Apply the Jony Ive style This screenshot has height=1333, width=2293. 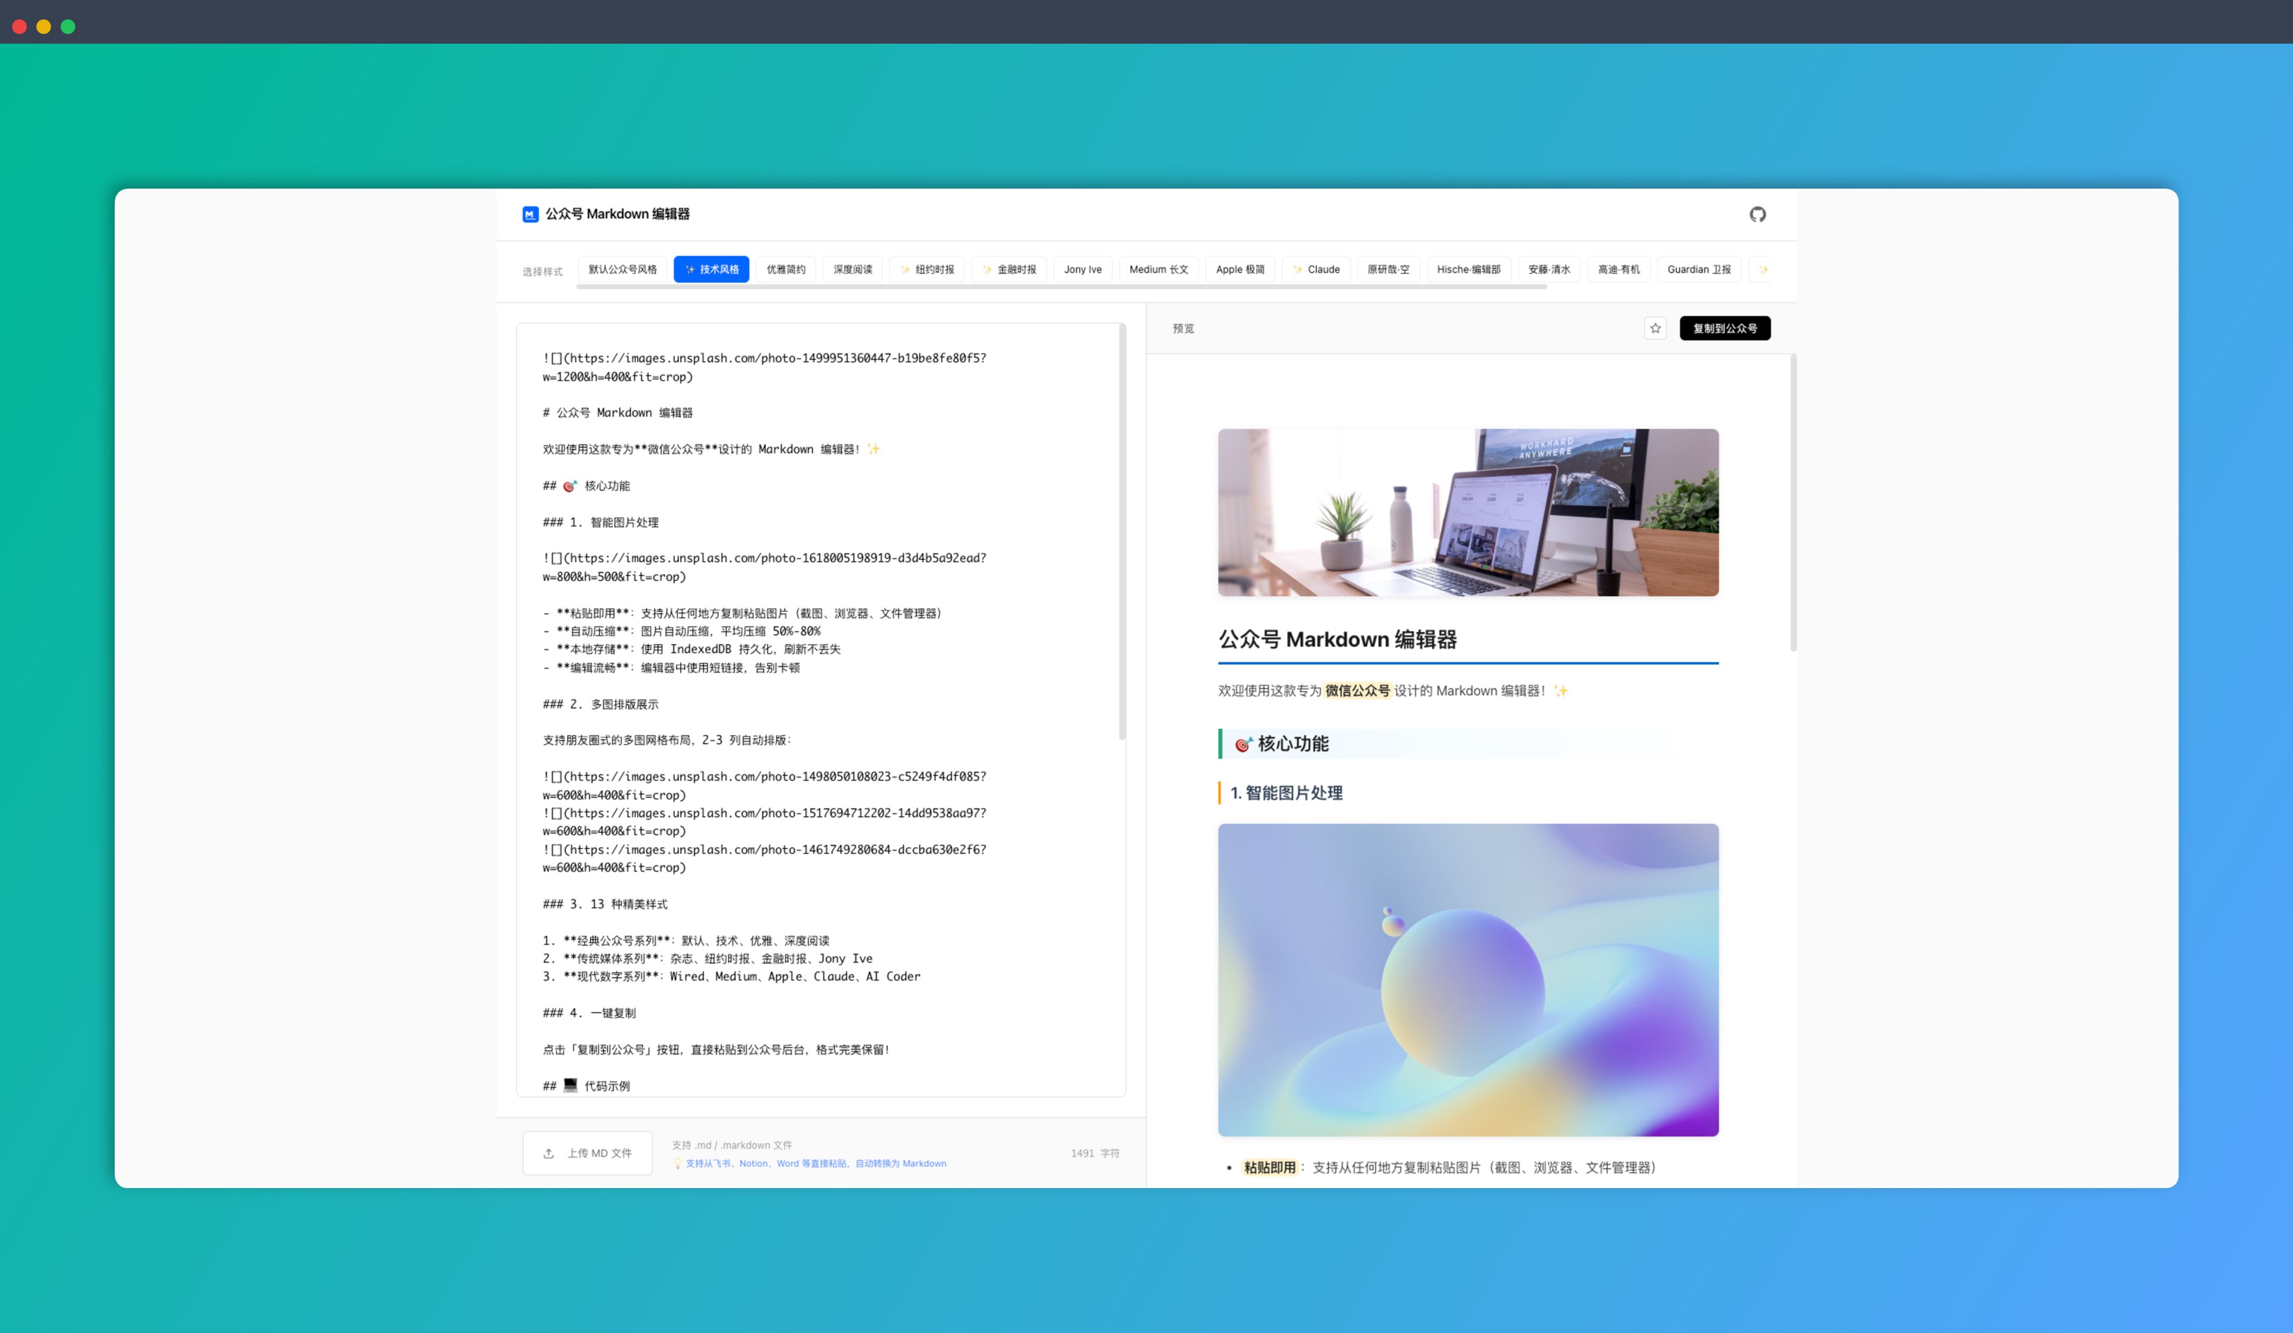tap(1083, 269)
